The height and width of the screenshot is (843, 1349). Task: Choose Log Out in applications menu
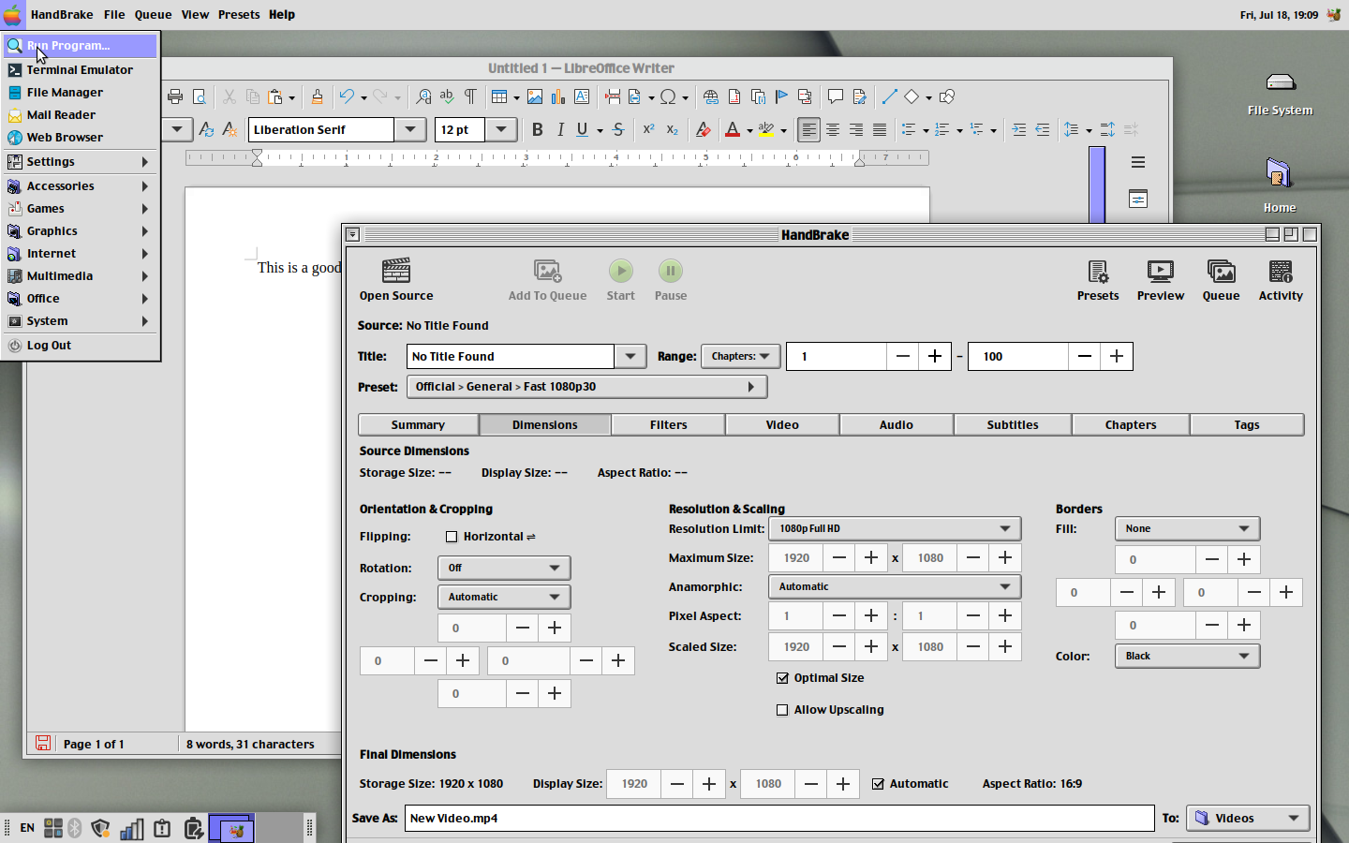click(81, 345)
